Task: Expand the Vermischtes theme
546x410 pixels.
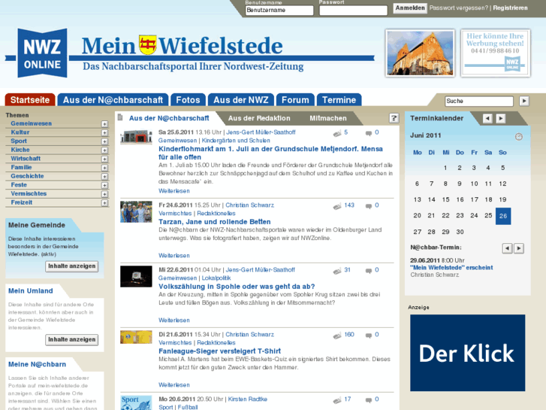Action: [104, 194]
